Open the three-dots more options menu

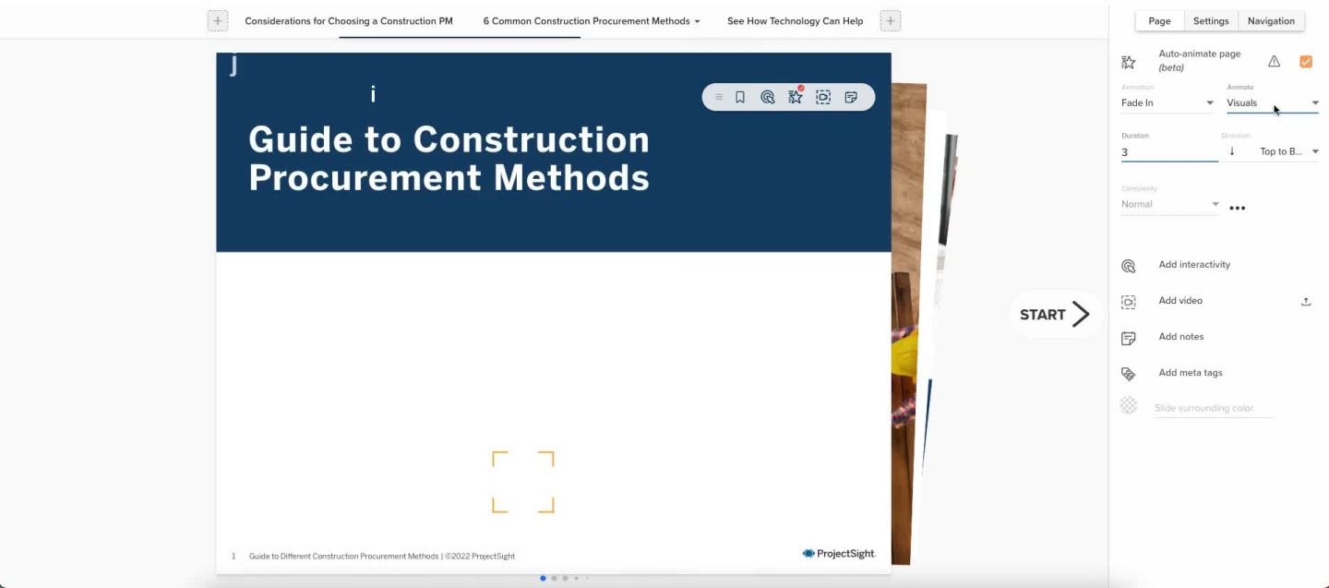(1238, 208)
